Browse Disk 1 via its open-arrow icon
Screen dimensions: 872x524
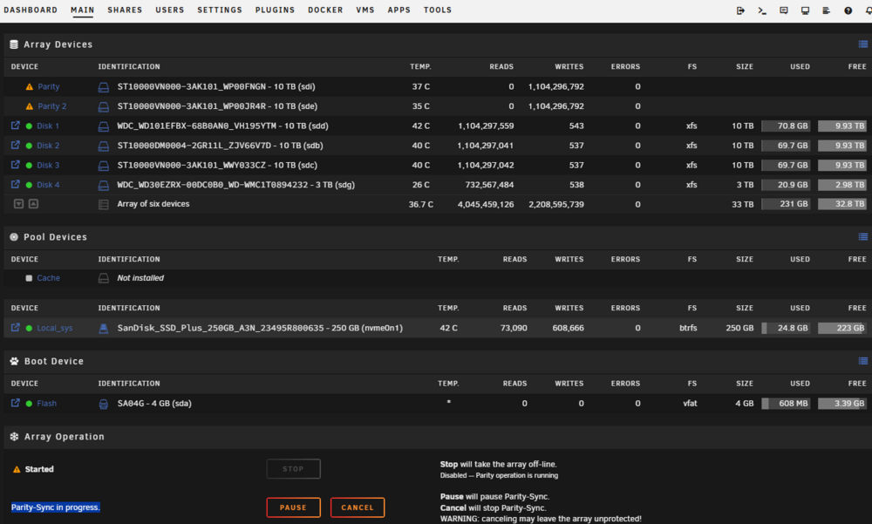(16, 126)
